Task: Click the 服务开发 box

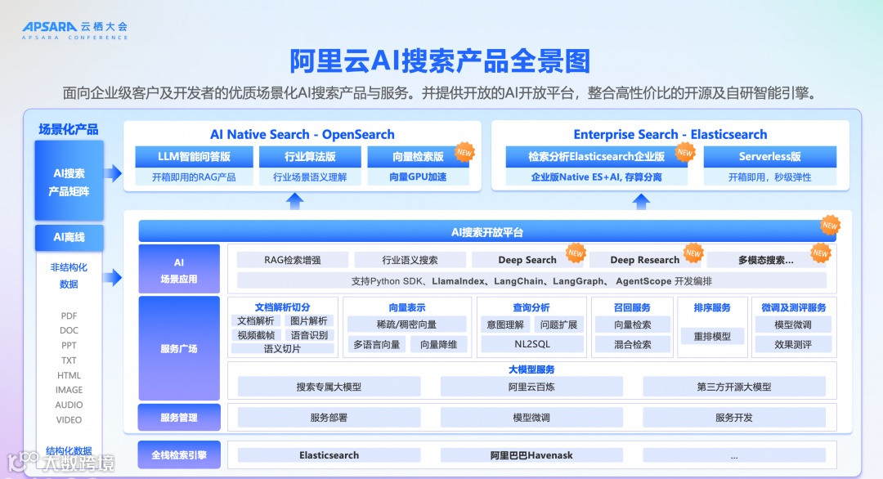Action: point(734,418)
